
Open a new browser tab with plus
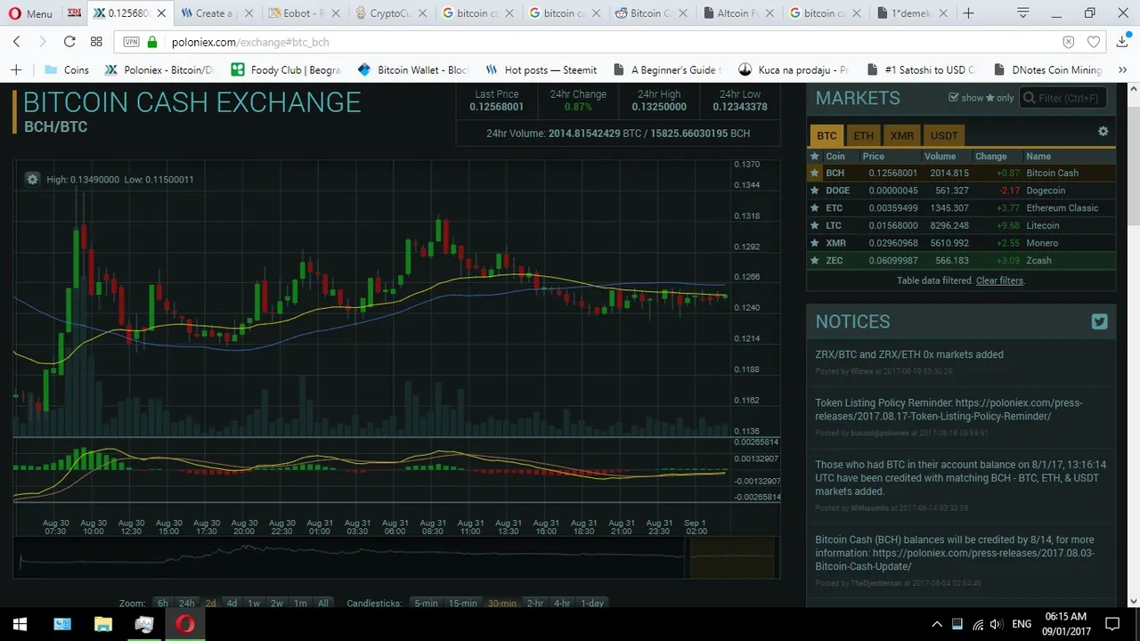click(968, 13)
